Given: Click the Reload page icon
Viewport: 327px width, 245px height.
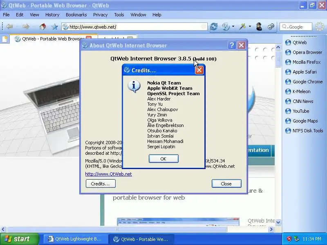Looking at the screenshot, I should pyautogui.click(x=214, y=27).
